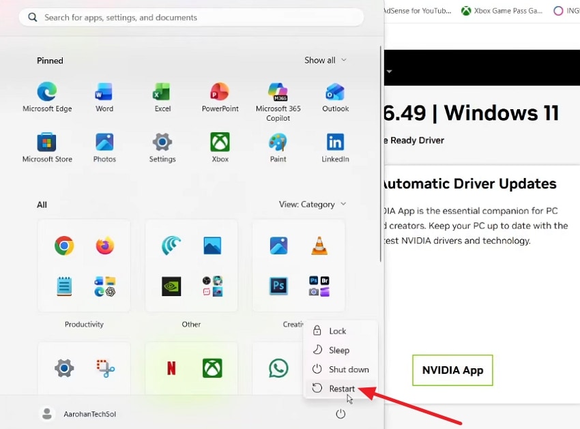Click the Start menu search field

click(191, 17)
